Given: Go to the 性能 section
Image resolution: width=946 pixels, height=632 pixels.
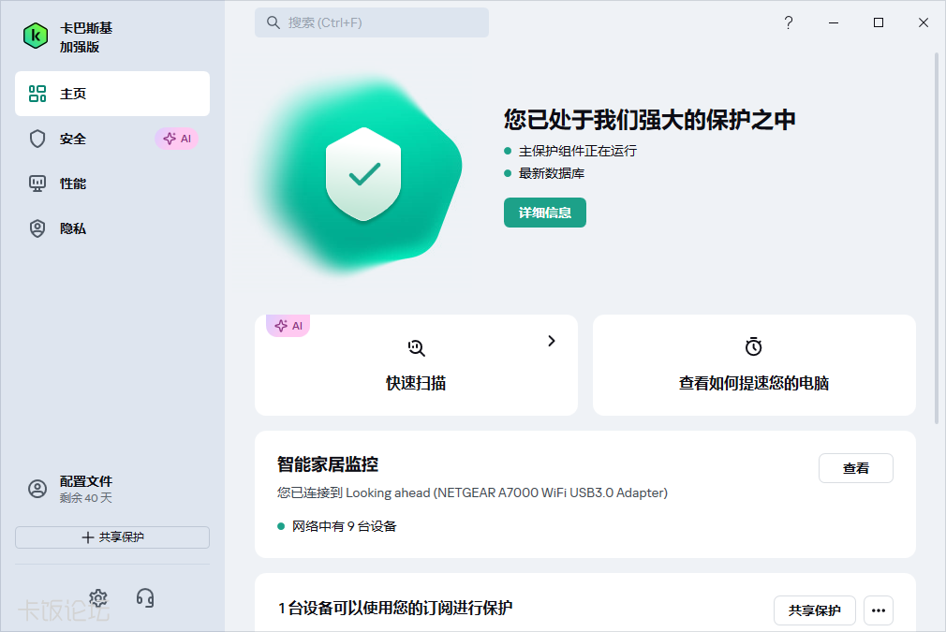Looking at the screenshot, I should click(x=73, y=184).
